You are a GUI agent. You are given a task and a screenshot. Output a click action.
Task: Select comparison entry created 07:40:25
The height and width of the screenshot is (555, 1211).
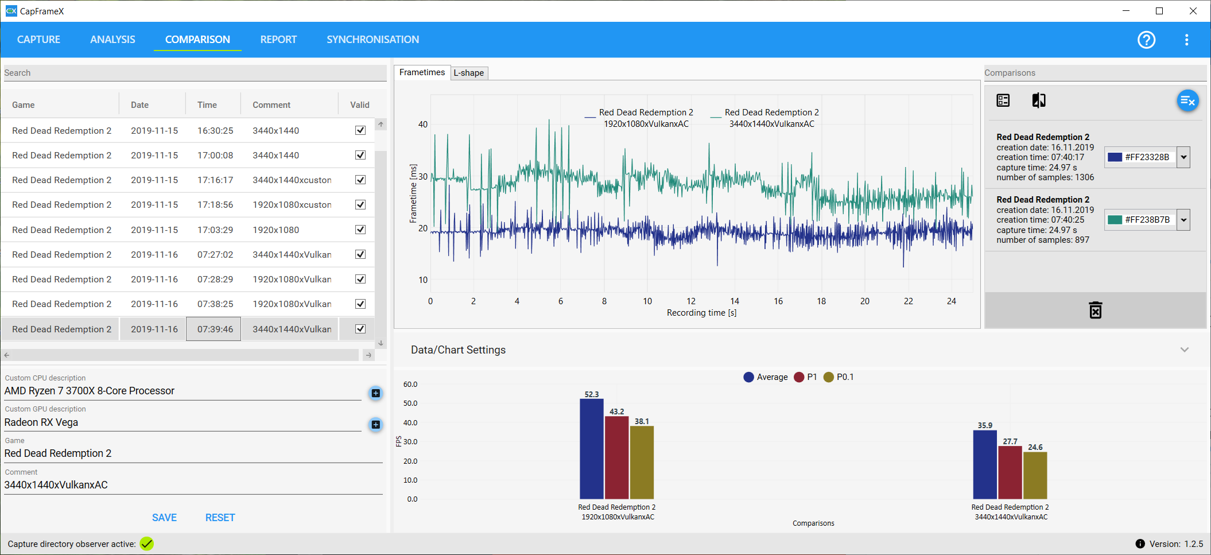[1095, 220]
